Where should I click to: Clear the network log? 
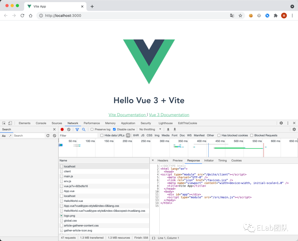[x=69, y=129]
